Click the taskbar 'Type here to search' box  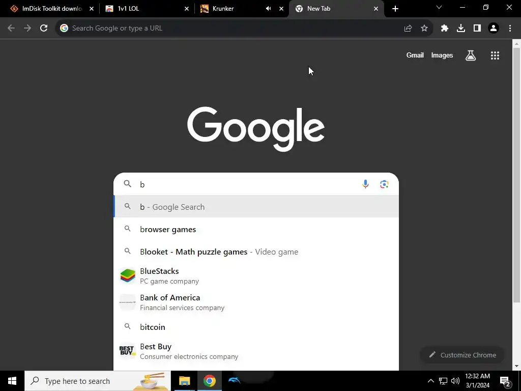point(98,381)
